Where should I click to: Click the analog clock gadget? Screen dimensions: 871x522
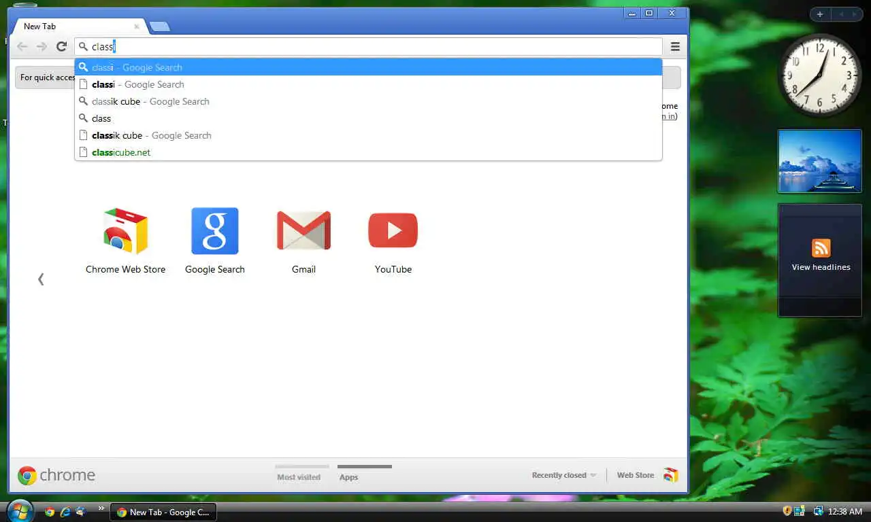click(x=820, y=75)
